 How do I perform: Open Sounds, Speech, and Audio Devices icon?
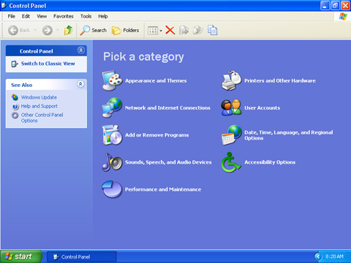[x=112, y=162]
